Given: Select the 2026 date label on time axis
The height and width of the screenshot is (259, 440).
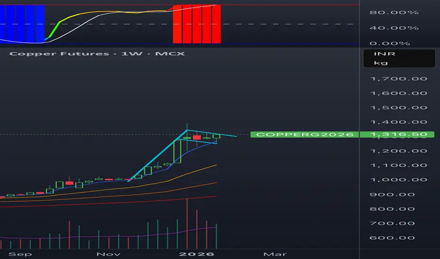Looking at the screenshot, I should pos(197,254).
